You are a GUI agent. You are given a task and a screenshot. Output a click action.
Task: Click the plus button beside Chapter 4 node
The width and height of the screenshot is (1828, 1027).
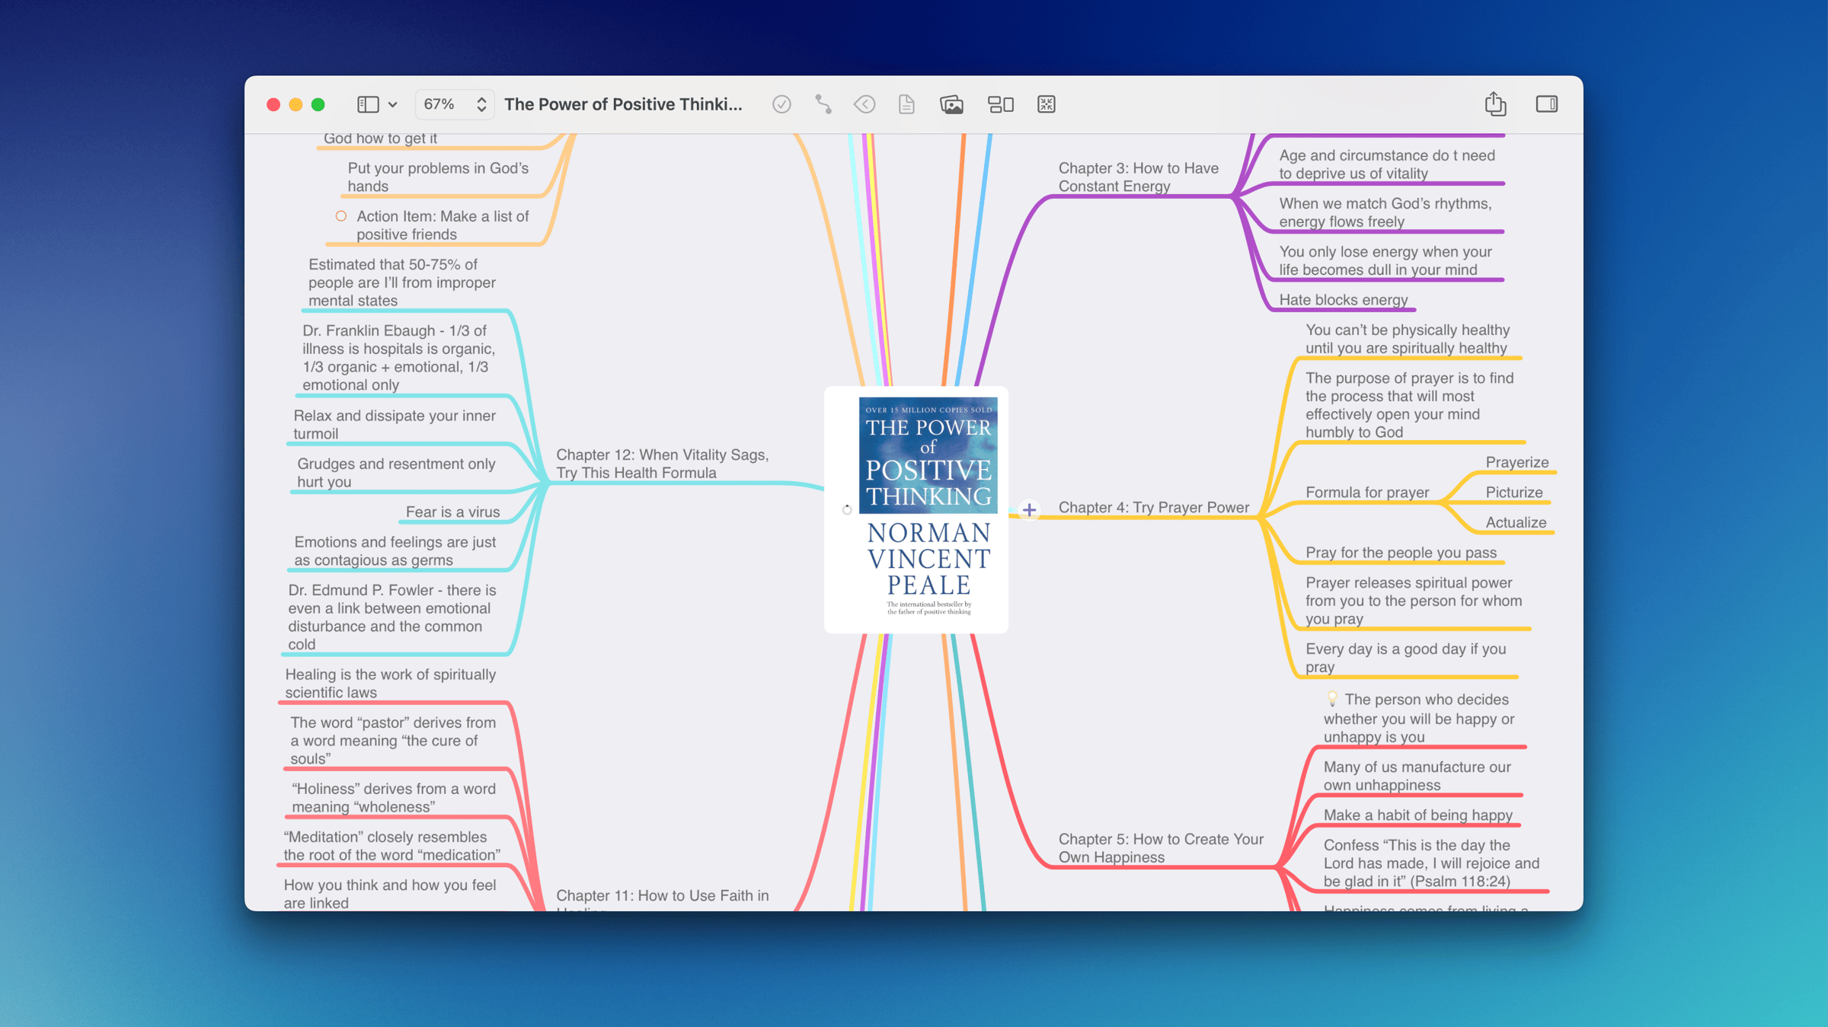coord(1029,509)
